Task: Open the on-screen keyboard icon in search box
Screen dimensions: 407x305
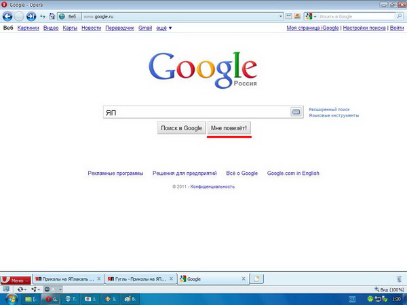Action: pos(296,112)
